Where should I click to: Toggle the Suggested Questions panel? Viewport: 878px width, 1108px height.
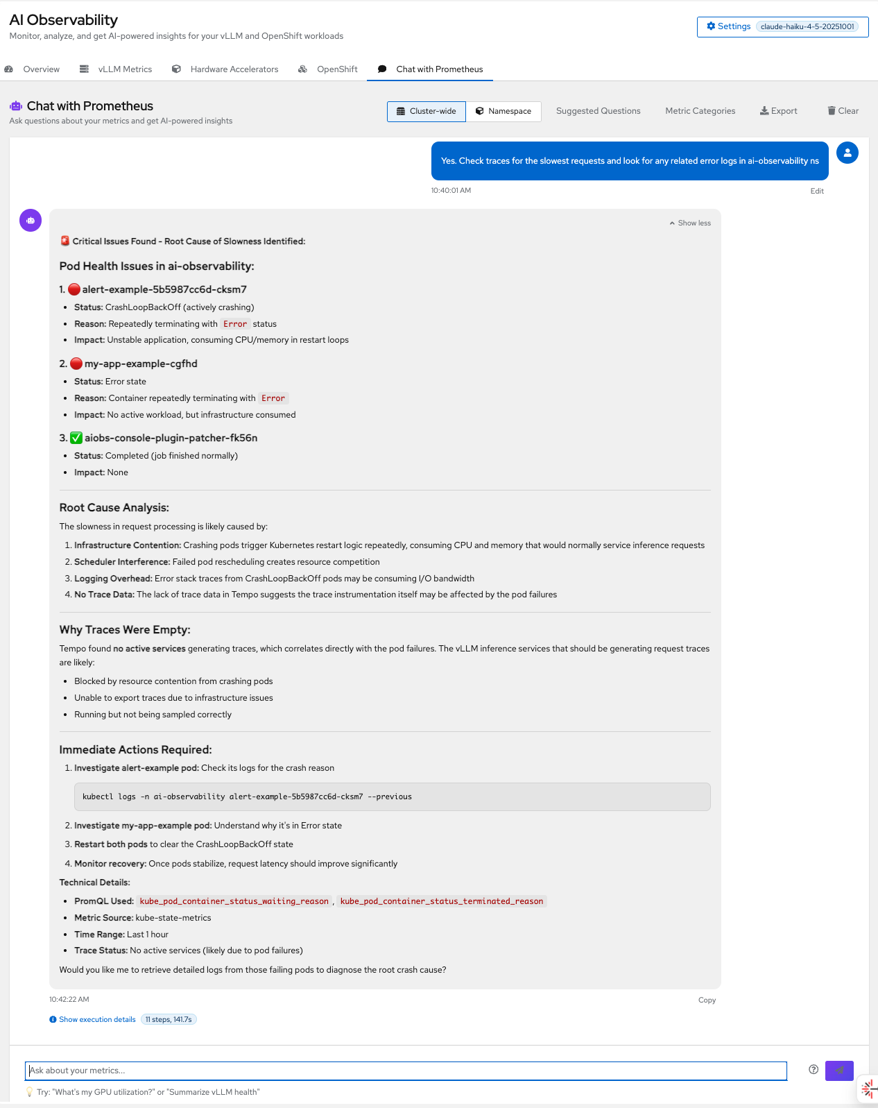(598, 110)
